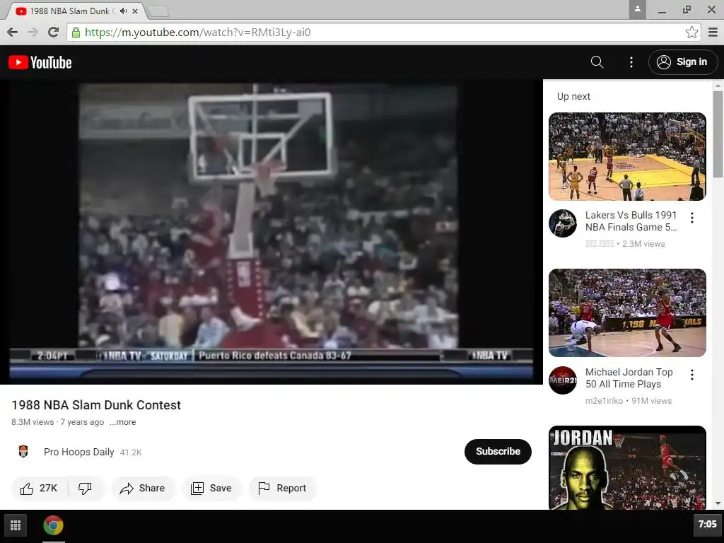Click the 2.3M views text
The height and width of the screenshot is (543, 724).
pos(643,244)
